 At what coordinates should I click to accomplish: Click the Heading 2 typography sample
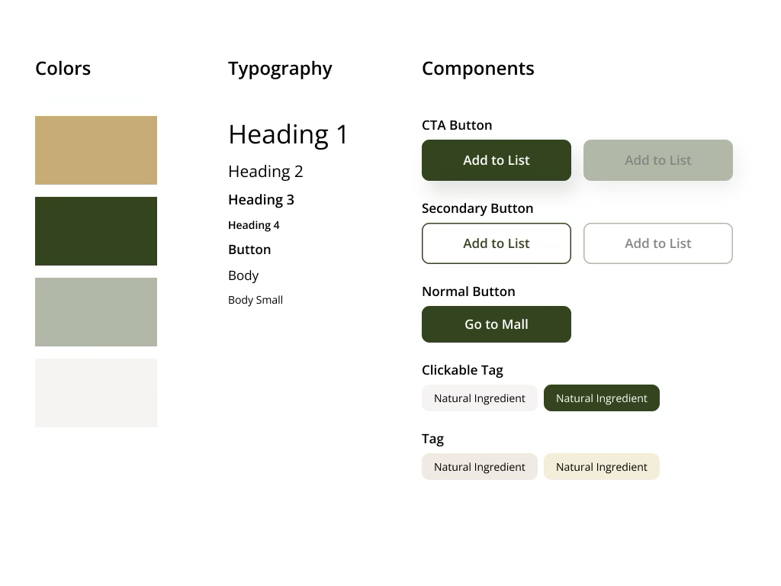click(265, 172)
